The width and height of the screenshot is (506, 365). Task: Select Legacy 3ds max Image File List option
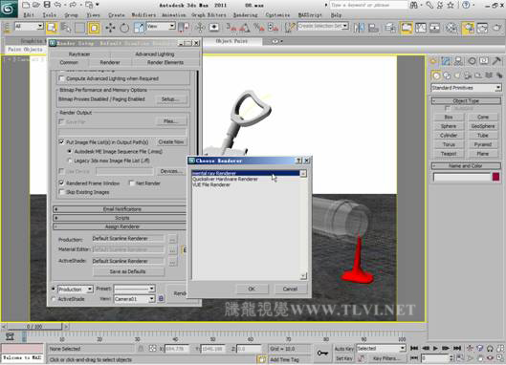[70, 161]
